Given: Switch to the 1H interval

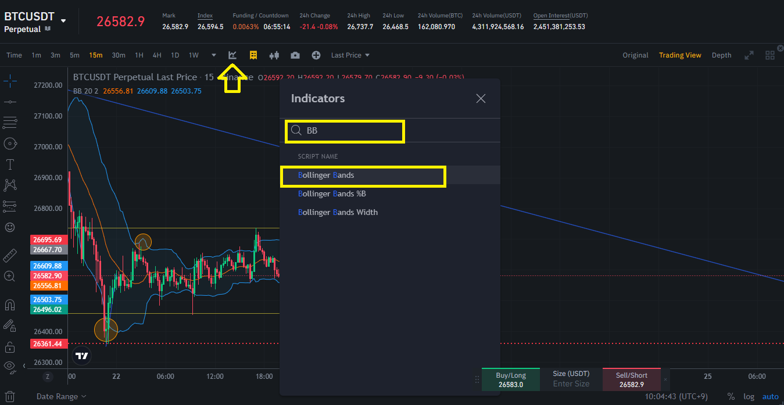Looking at the screenshot, I should pos(139,55).
